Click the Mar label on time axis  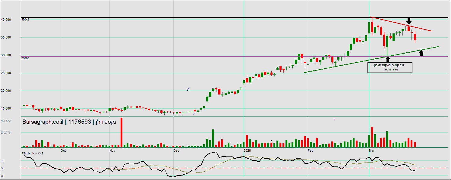pyautogui.click(x=372, y=150)
